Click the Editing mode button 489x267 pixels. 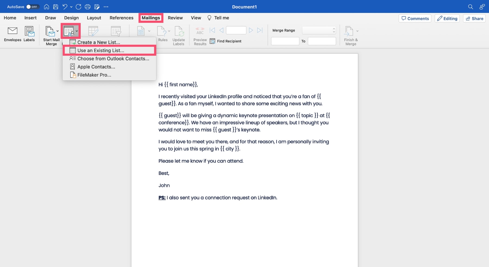(447, 18)
